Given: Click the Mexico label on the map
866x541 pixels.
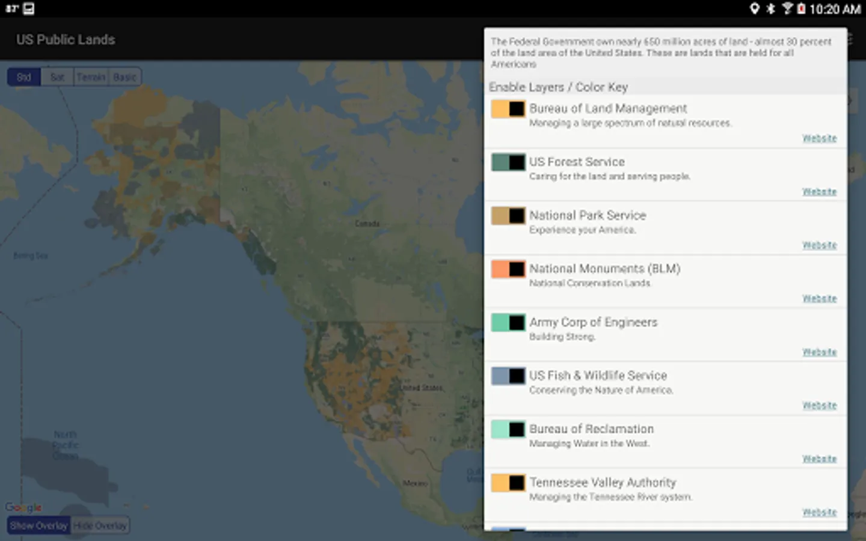Looking at the screenshot, I should pyautogui.click(x=415, y=483).
